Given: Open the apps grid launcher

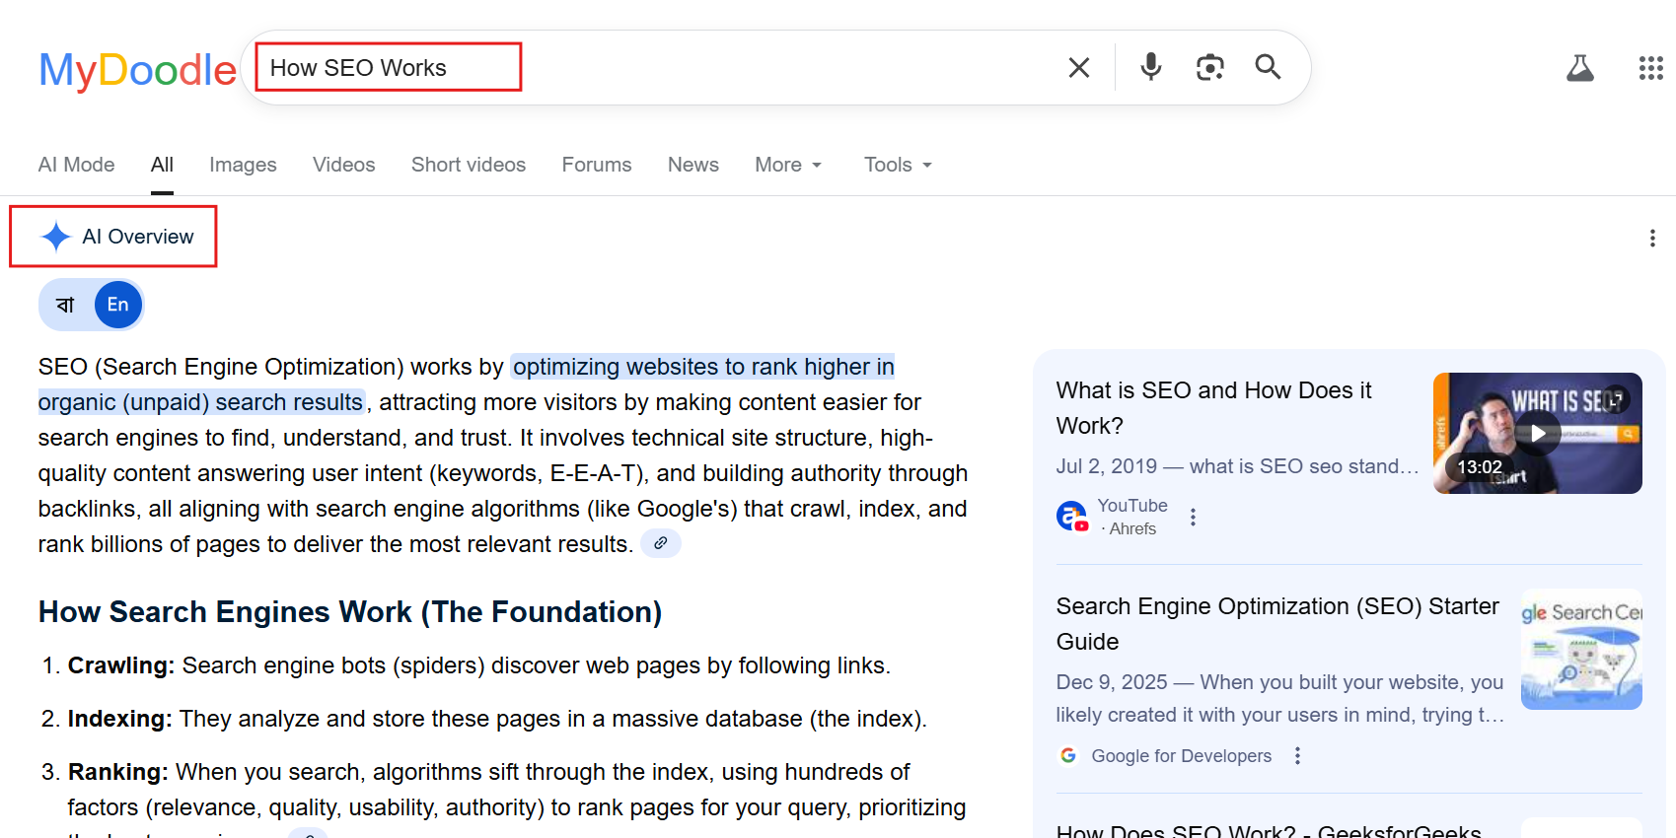Looking at the screenshot, I should 1650,68.
